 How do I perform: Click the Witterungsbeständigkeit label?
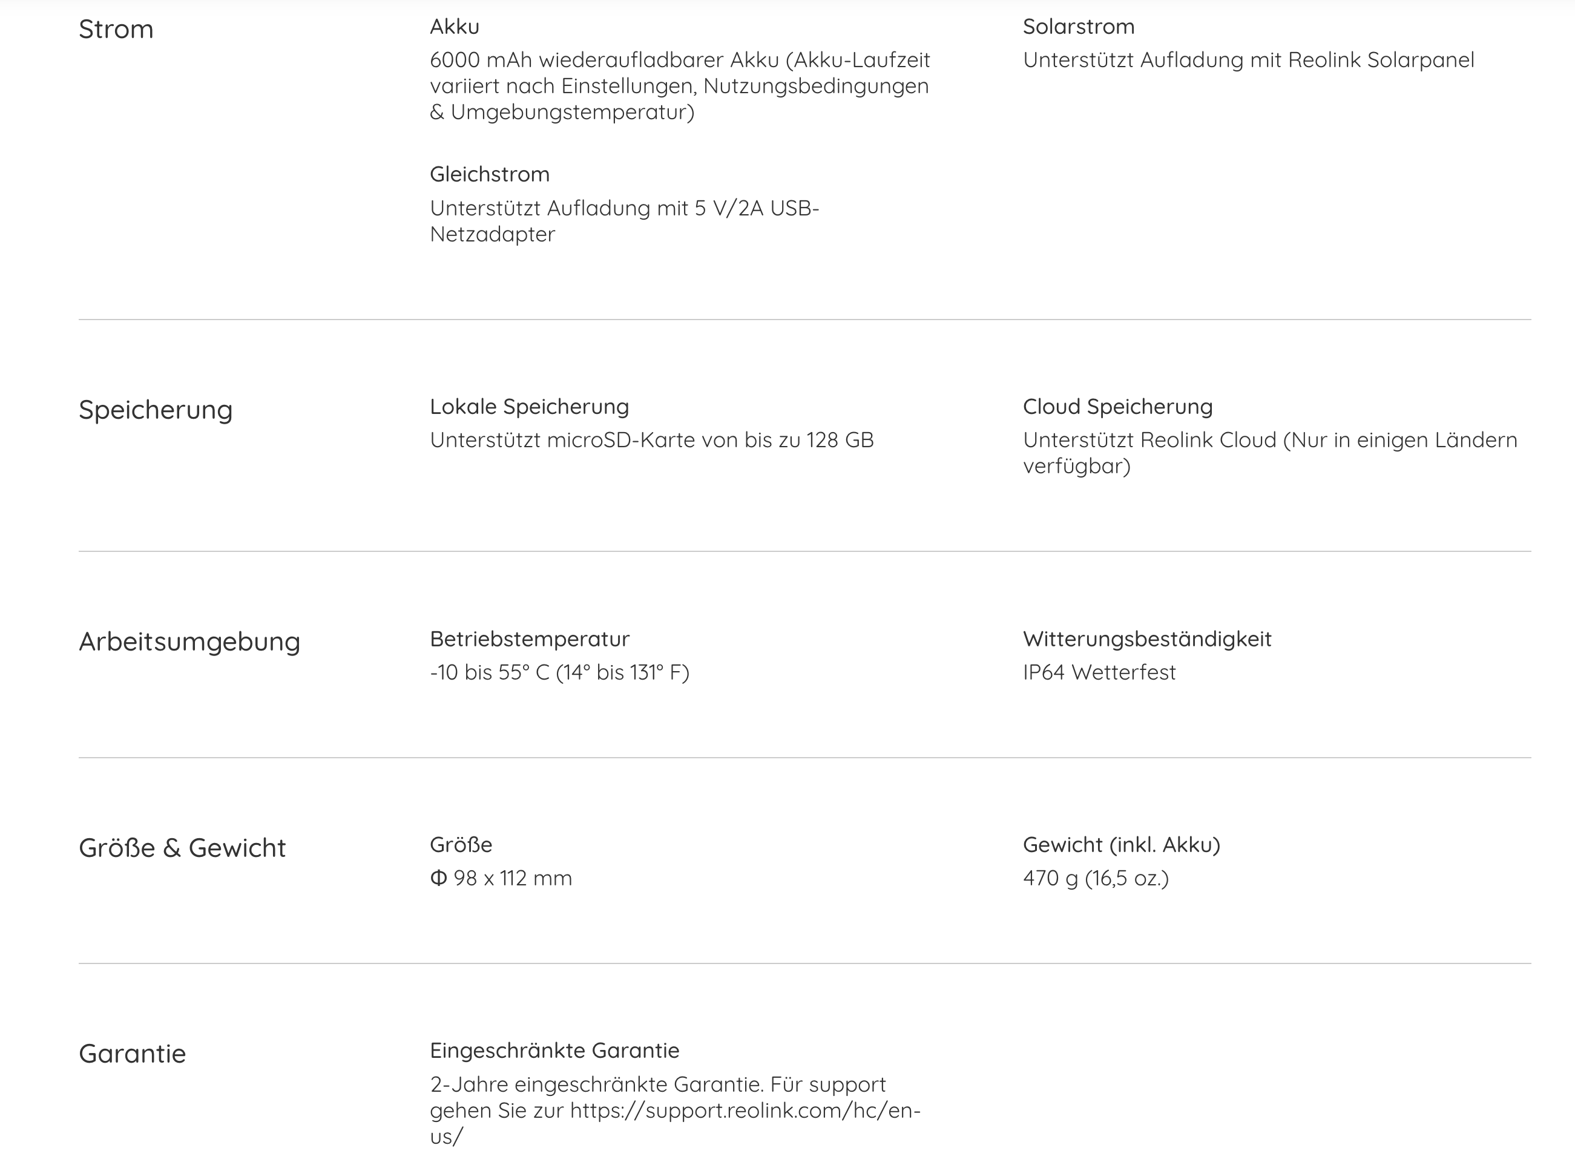click(x=1147, y=639)
